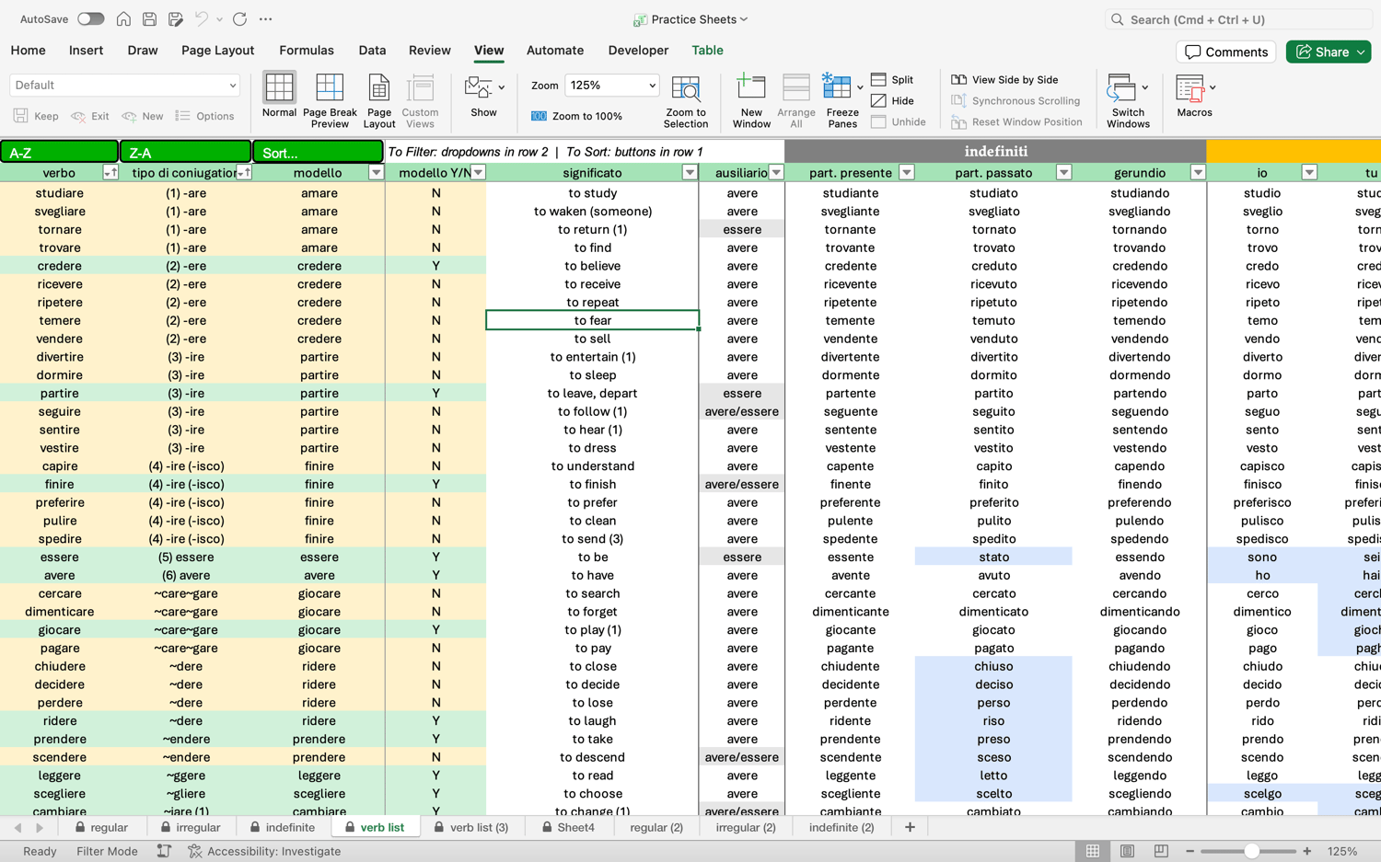Switch to Page Break Preview

[330, 101]
